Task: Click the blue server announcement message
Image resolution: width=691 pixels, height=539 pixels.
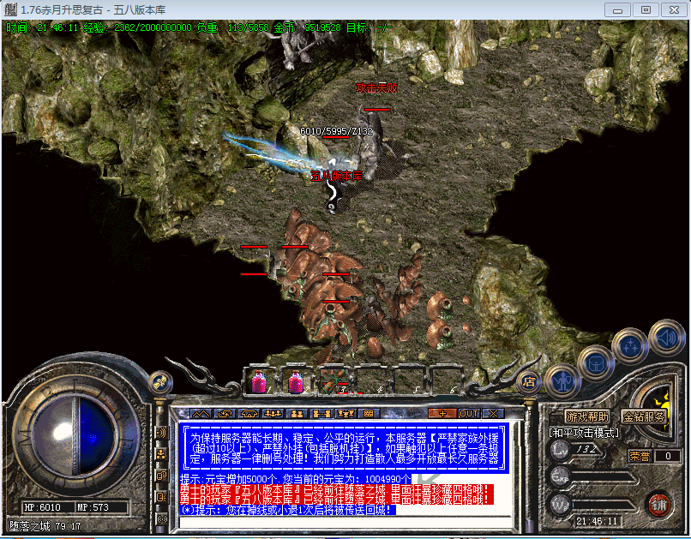Action: [x=345, y=448]
